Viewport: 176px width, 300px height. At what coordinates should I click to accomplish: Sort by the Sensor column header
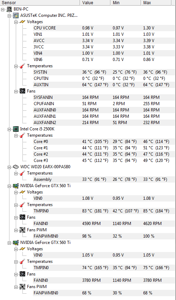coord(40,3)
